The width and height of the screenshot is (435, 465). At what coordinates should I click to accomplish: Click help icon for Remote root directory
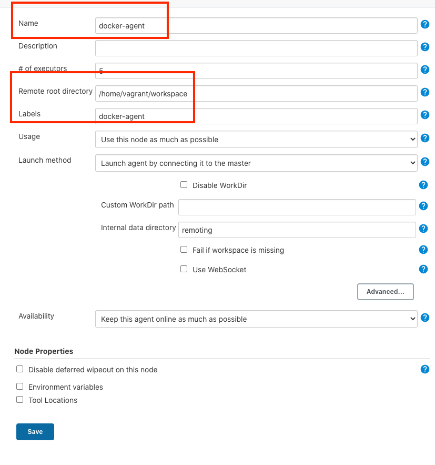425,93
